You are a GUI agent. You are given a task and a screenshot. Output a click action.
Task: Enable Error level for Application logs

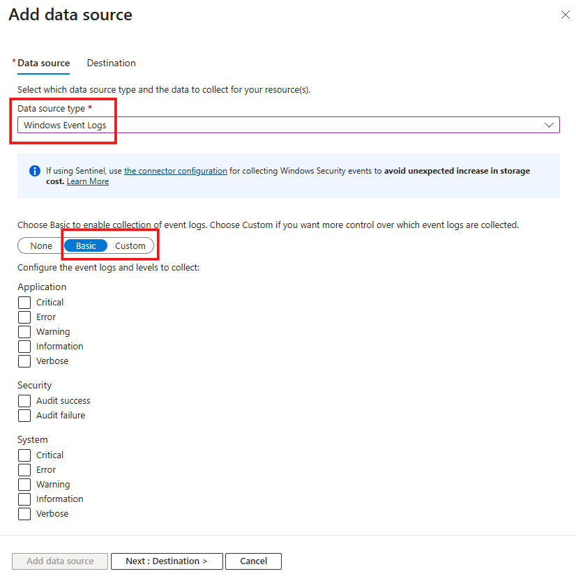tap(24, 317)
